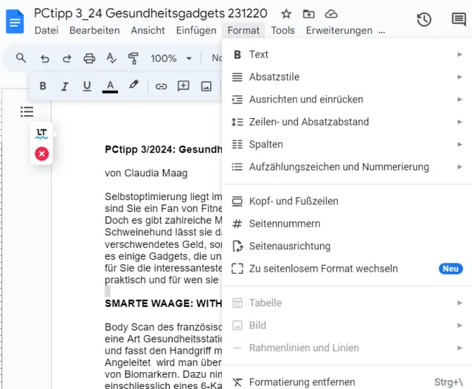Open the version history clock icon
This screenshot has width=472, height=389.
point(424,20)
